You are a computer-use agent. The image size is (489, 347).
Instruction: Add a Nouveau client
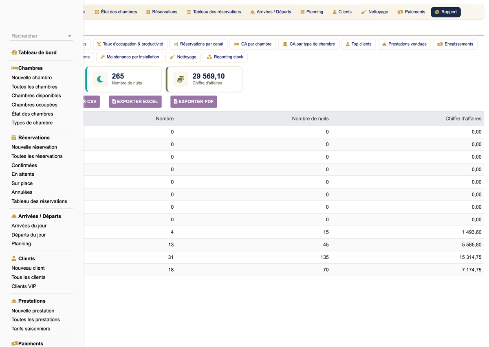(28, 268)
